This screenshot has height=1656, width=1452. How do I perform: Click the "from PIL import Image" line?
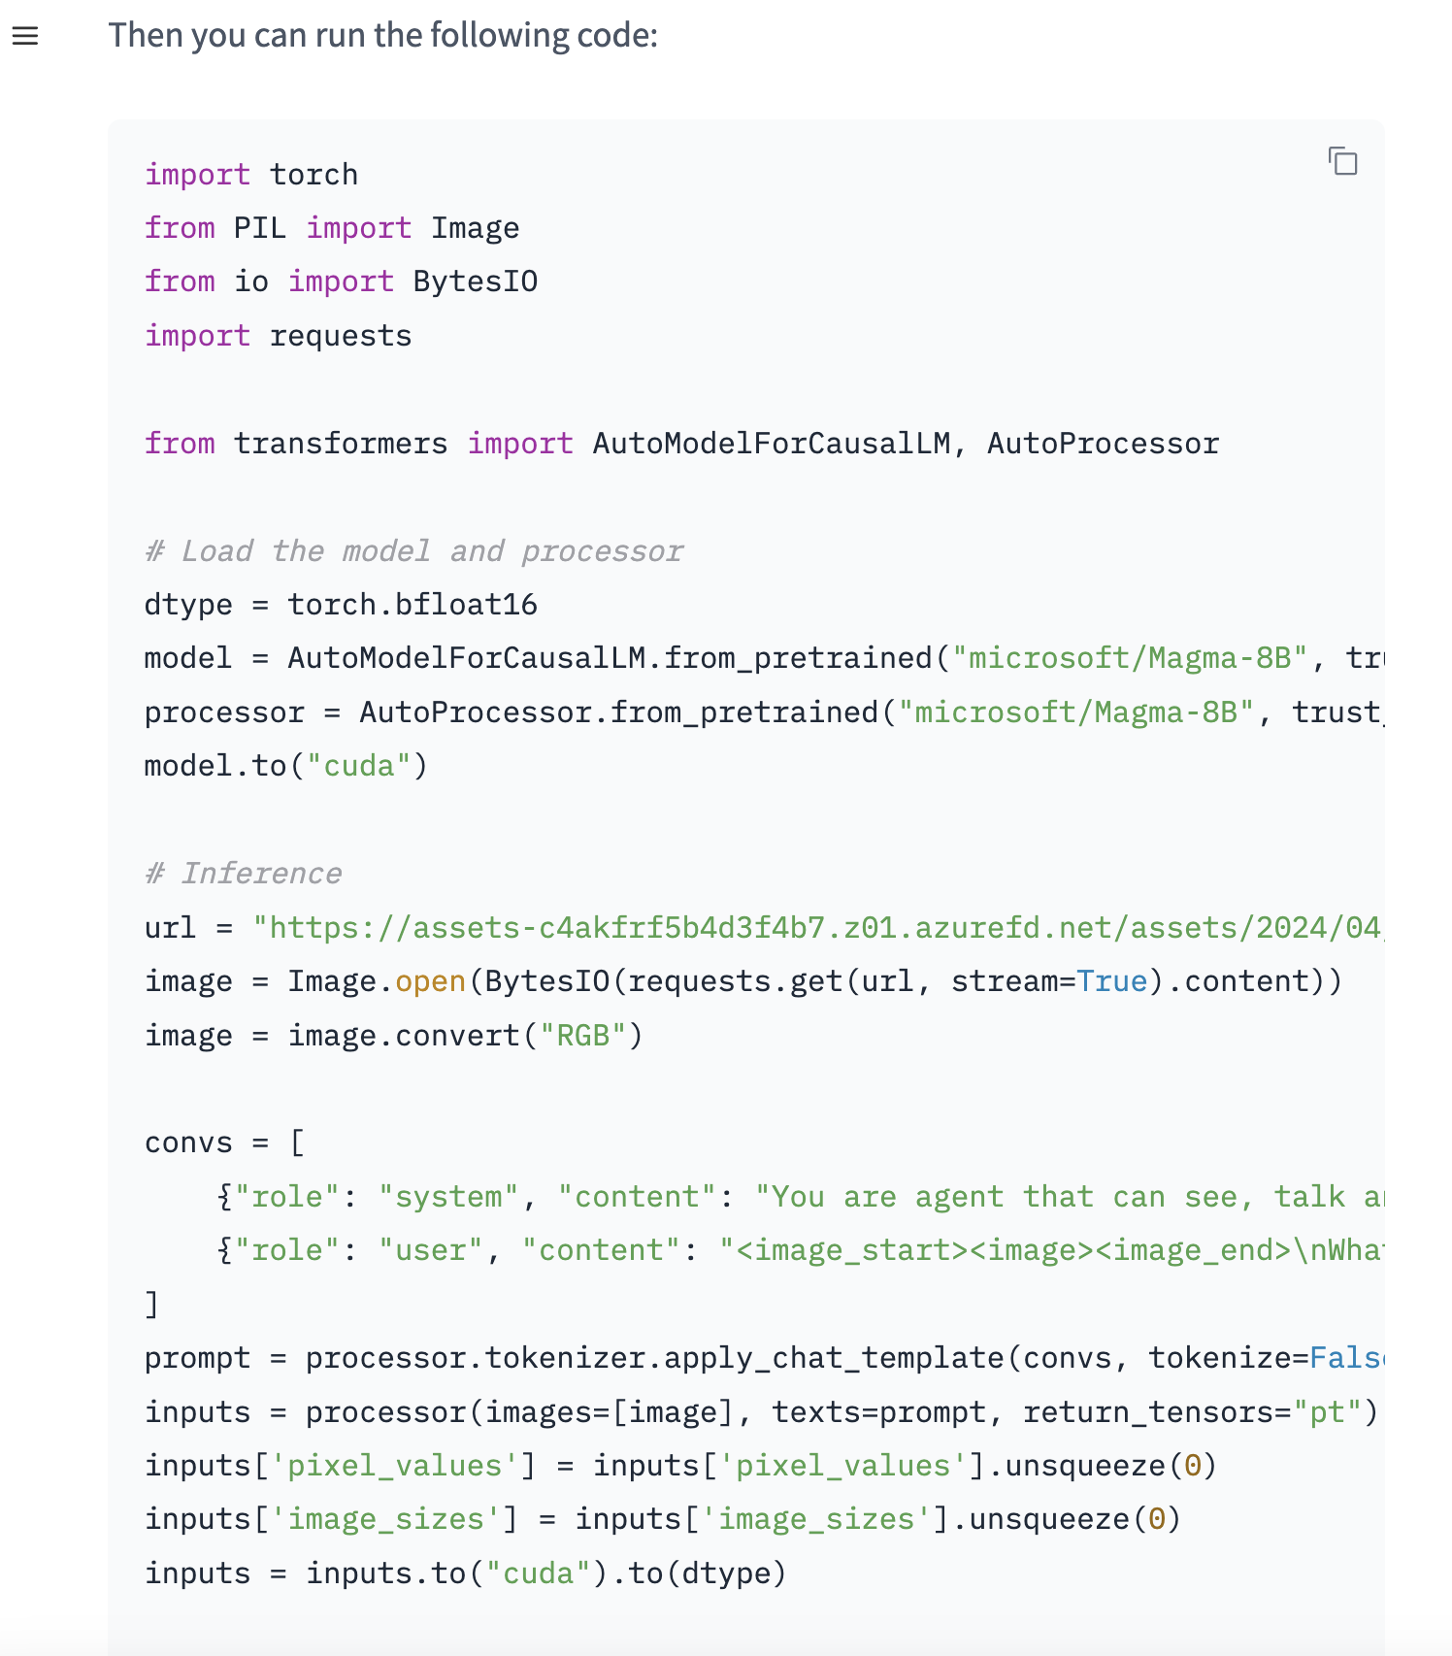[x=331, y=228]
